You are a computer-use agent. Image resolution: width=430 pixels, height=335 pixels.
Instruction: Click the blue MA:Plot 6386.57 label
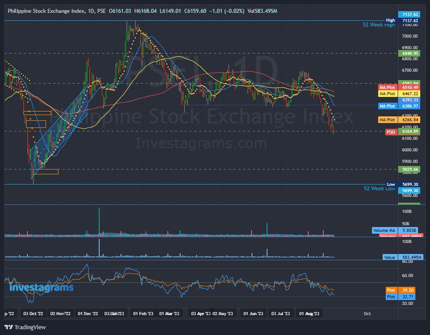[x=399, y=106]
